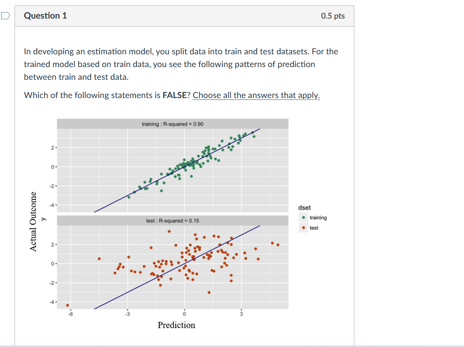Image resolution: width=464 pixels, height=347 pixels.
Task: Click the dset legend title
Action: point(305,208)
